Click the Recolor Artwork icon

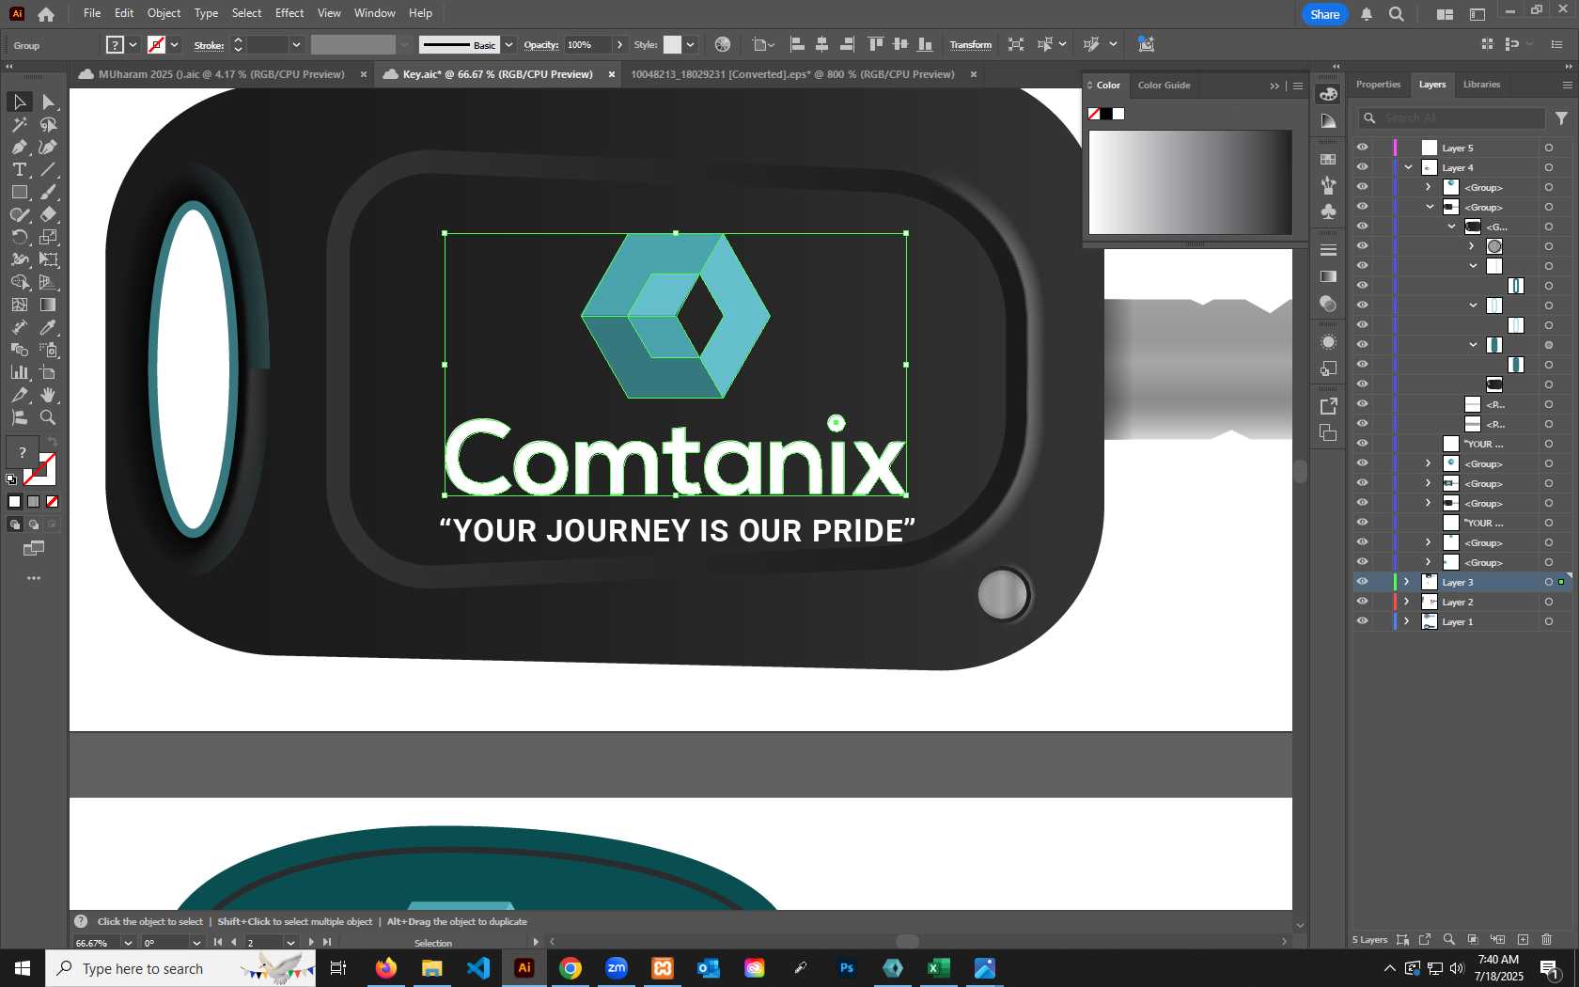coord(722,44)
